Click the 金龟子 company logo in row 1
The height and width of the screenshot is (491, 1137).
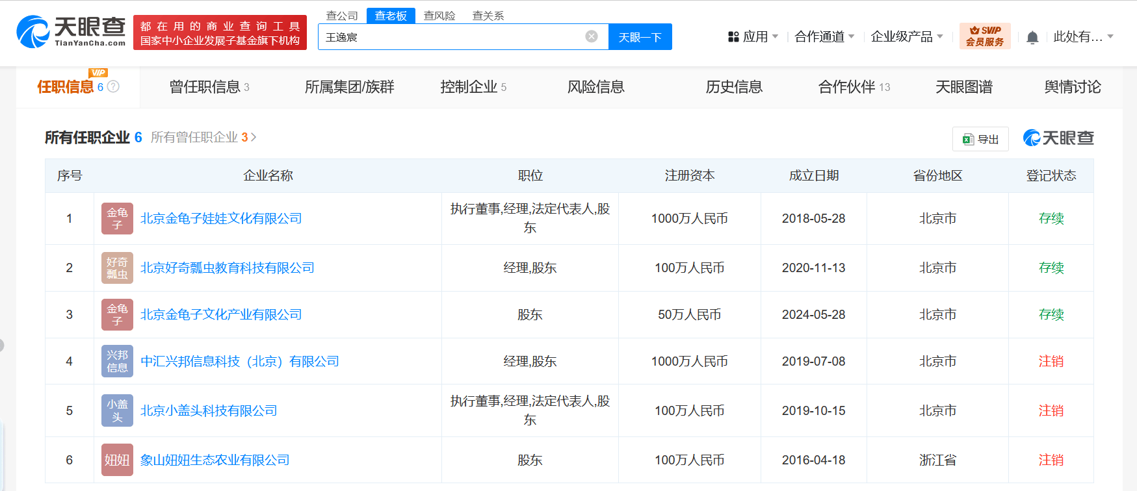pos(117,219)
